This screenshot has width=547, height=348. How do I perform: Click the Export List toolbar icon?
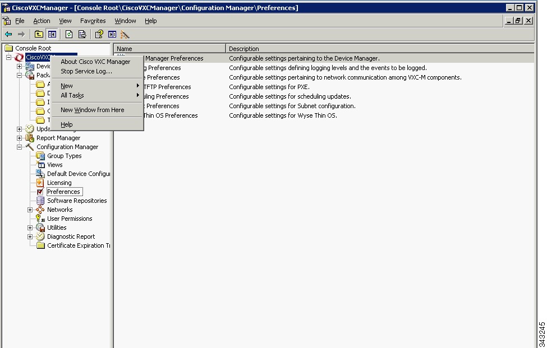[82, 34]
